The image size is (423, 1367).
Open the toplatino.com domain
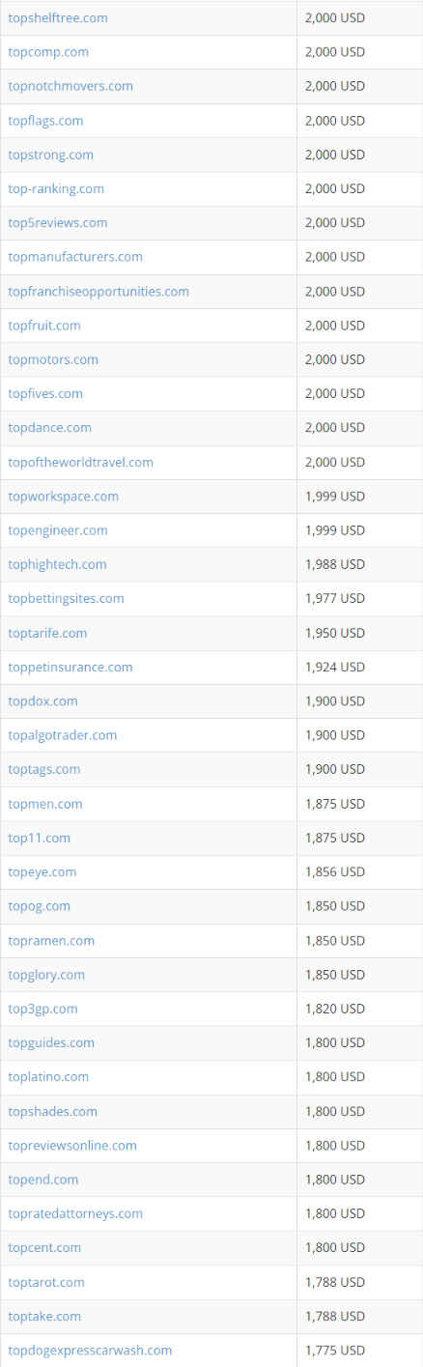coord(48,1076)
